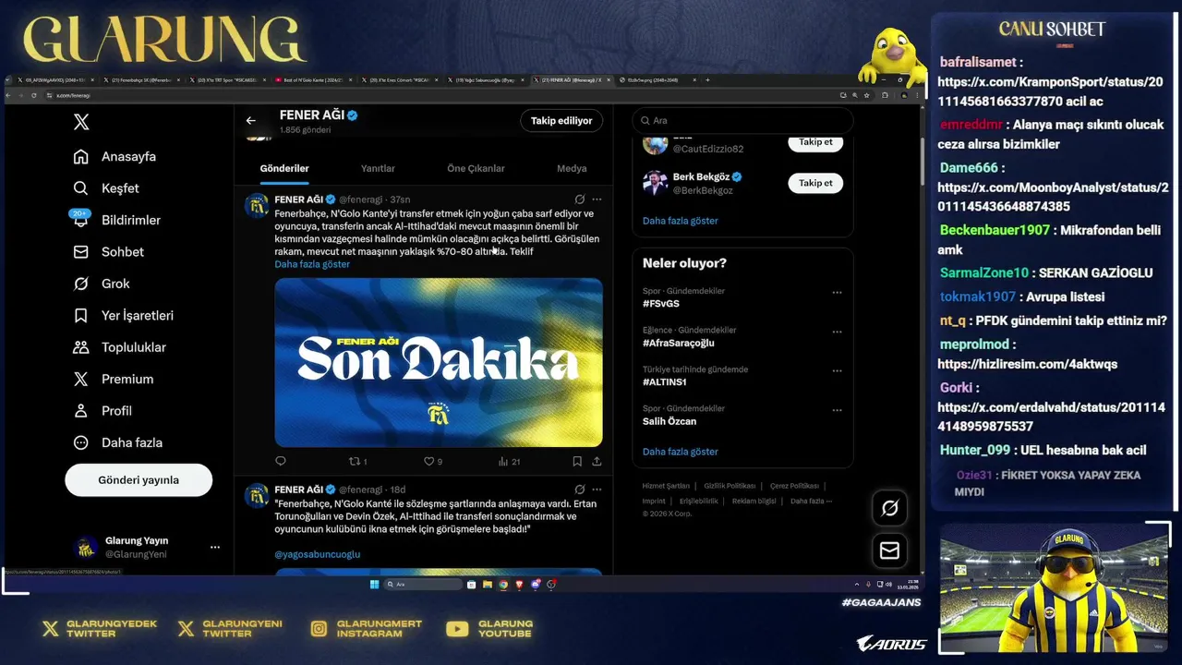Click the Takip ediyor button
Viewport: 1182px width, 665px height.
561,120
